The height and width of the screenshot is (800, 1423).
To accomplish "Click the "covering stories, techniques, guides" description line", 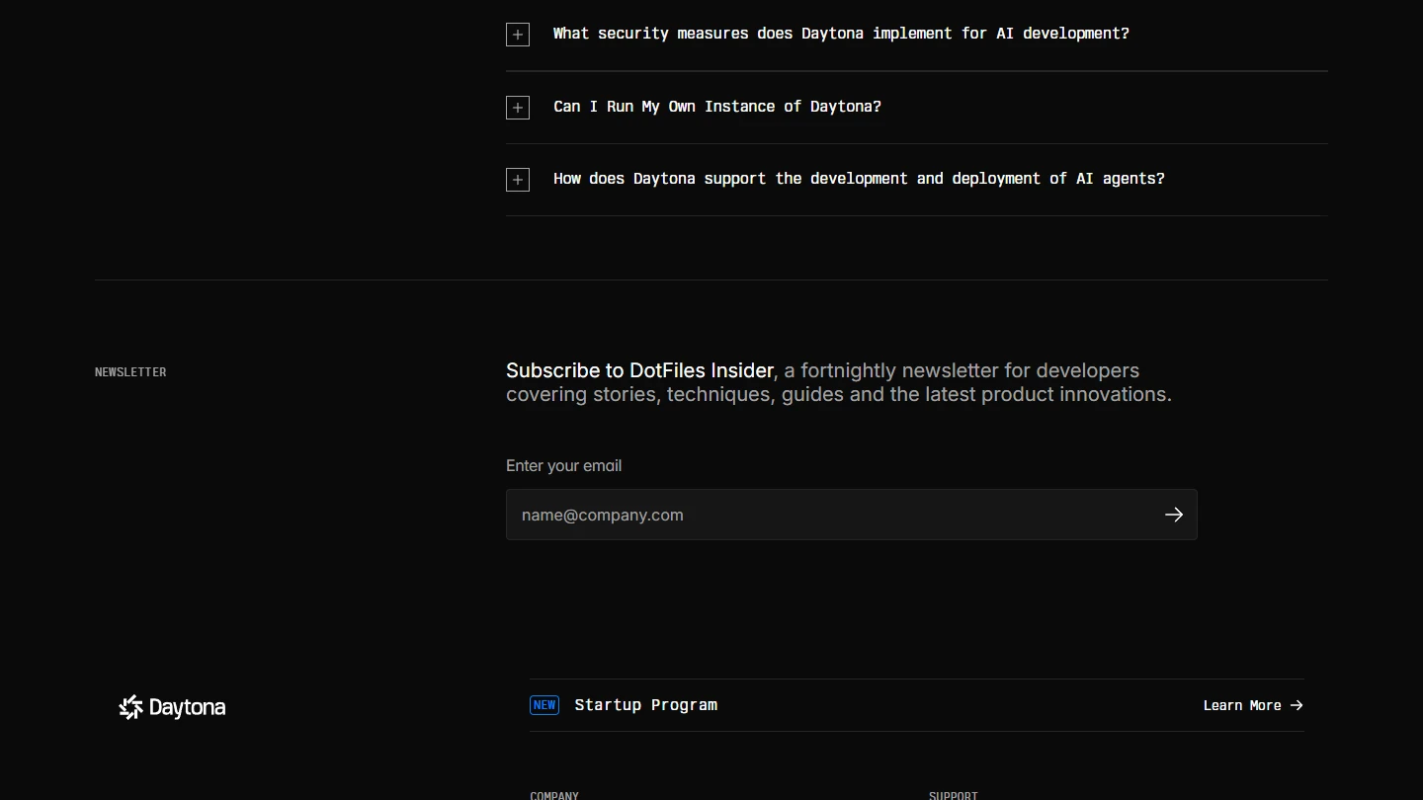I will [x=838, y=395].
